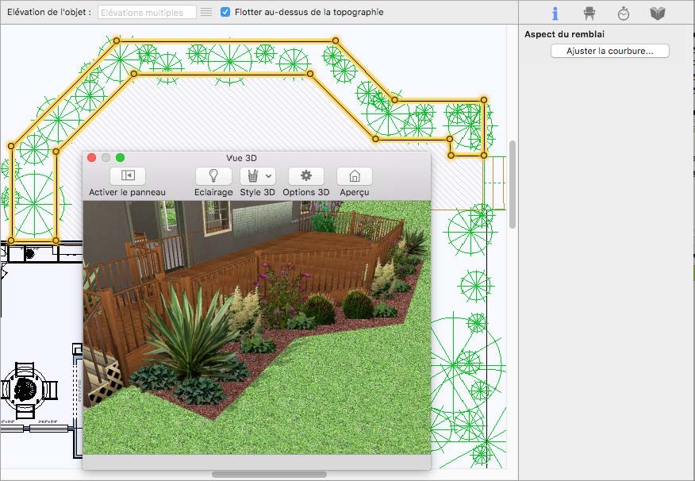Viewport: 695px width, 481px height.
Task: Click the Aperçu house icon
Action: [354, 176]
